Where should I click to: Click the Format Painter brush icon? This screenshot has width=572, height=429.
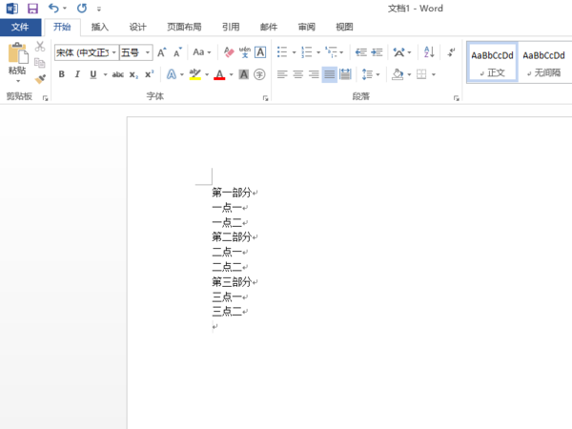(x=40, y=79)
